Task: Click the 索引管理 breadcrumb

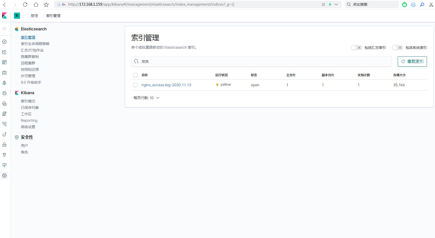Action: click(53, 16)
